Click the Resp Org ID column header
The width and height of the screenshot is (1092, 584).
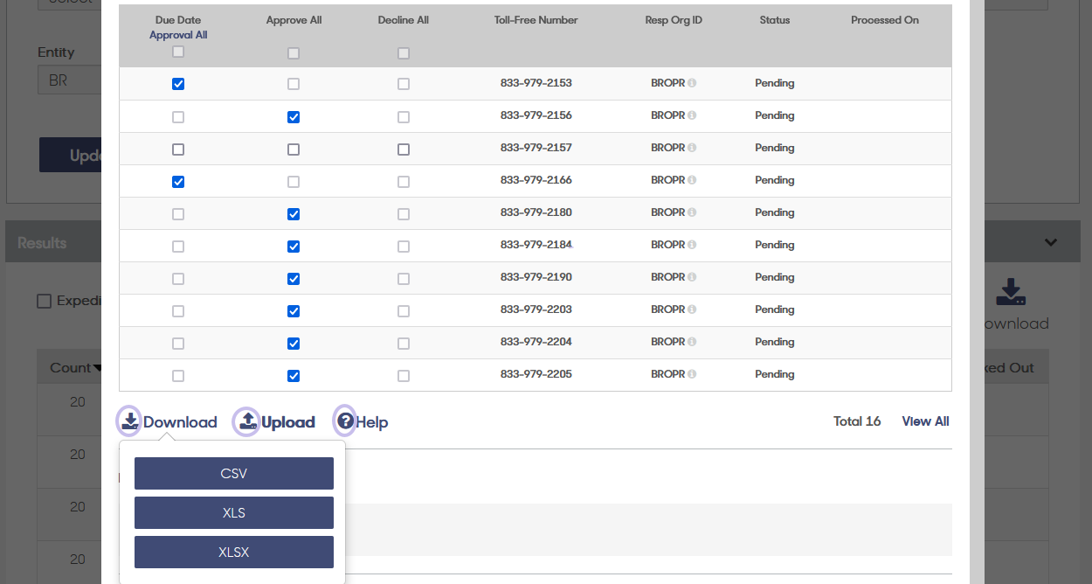[674, 20]
